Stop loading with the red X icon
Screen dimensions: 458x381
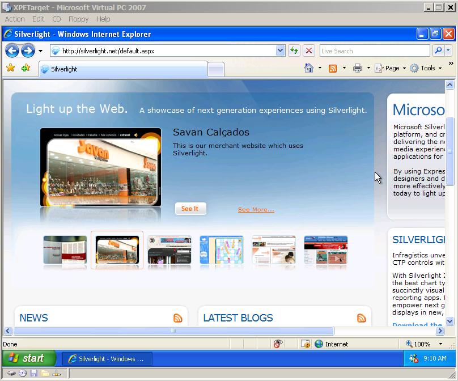[308, 51]
